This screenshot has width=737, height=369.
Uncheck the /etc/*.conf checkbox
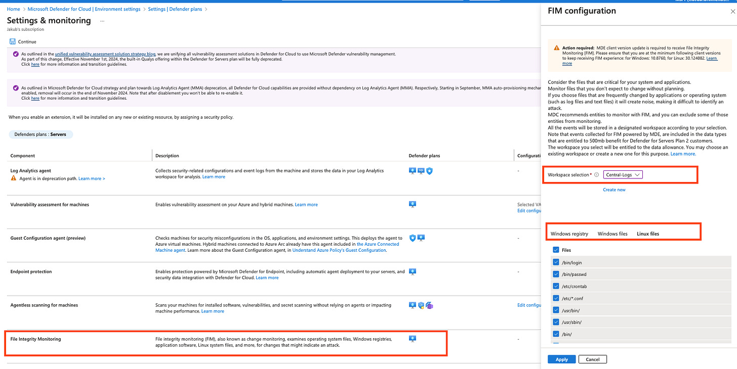click(556, 298)
